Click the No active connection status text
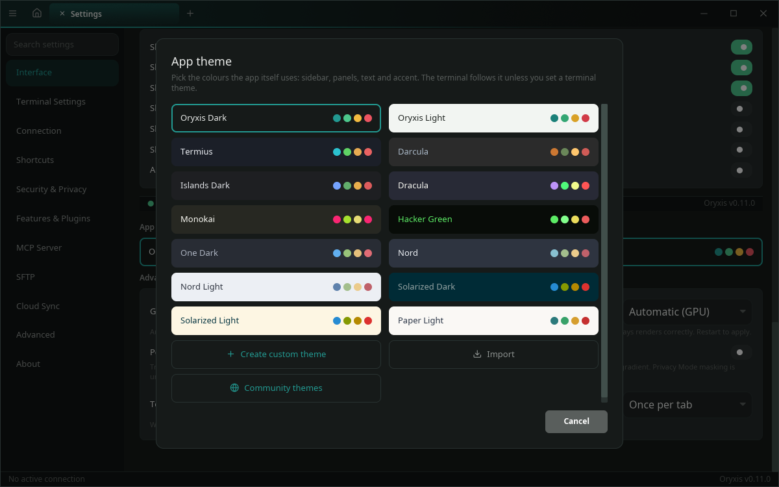The width and height of the screenshot is (779, 487). [47, 479]
